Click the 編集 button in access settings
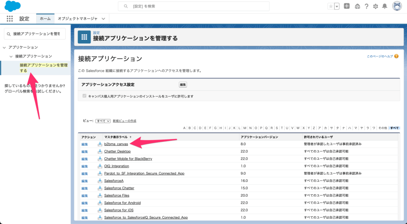The width and height of the screenshot is (407, 224). [183, 85]
